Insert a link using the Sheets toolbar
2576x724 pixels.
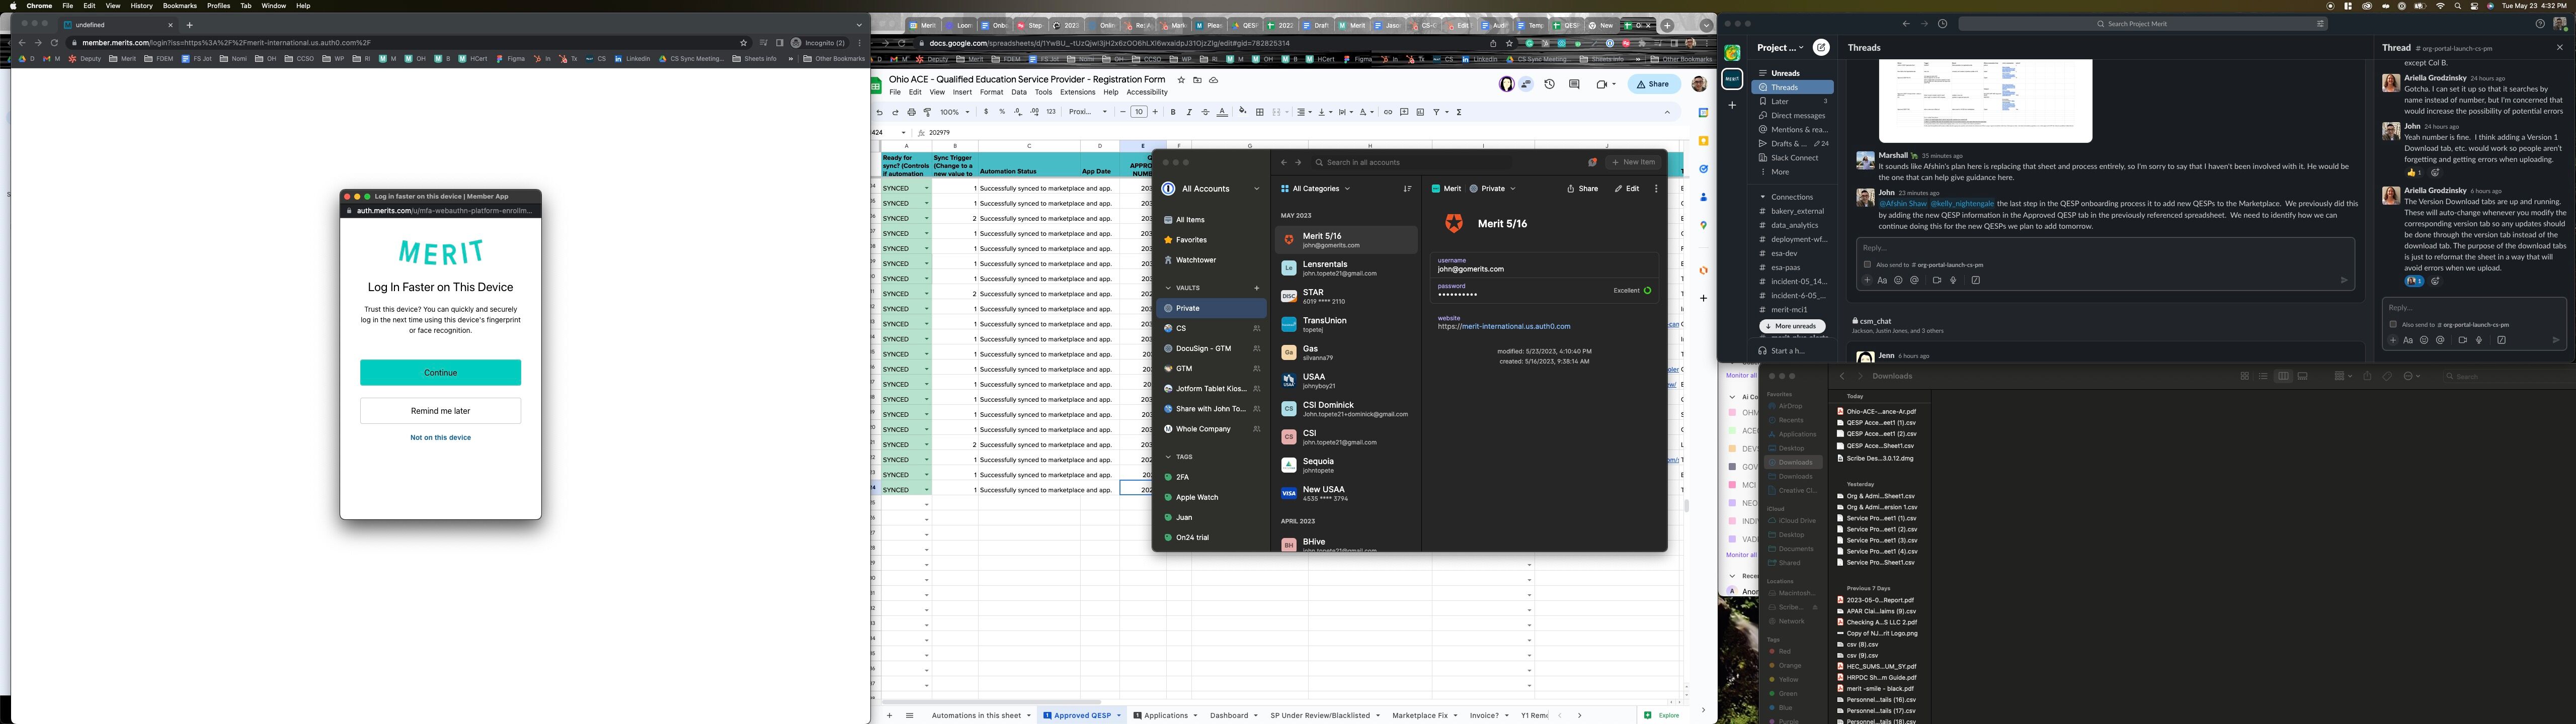click(1388, 112)
